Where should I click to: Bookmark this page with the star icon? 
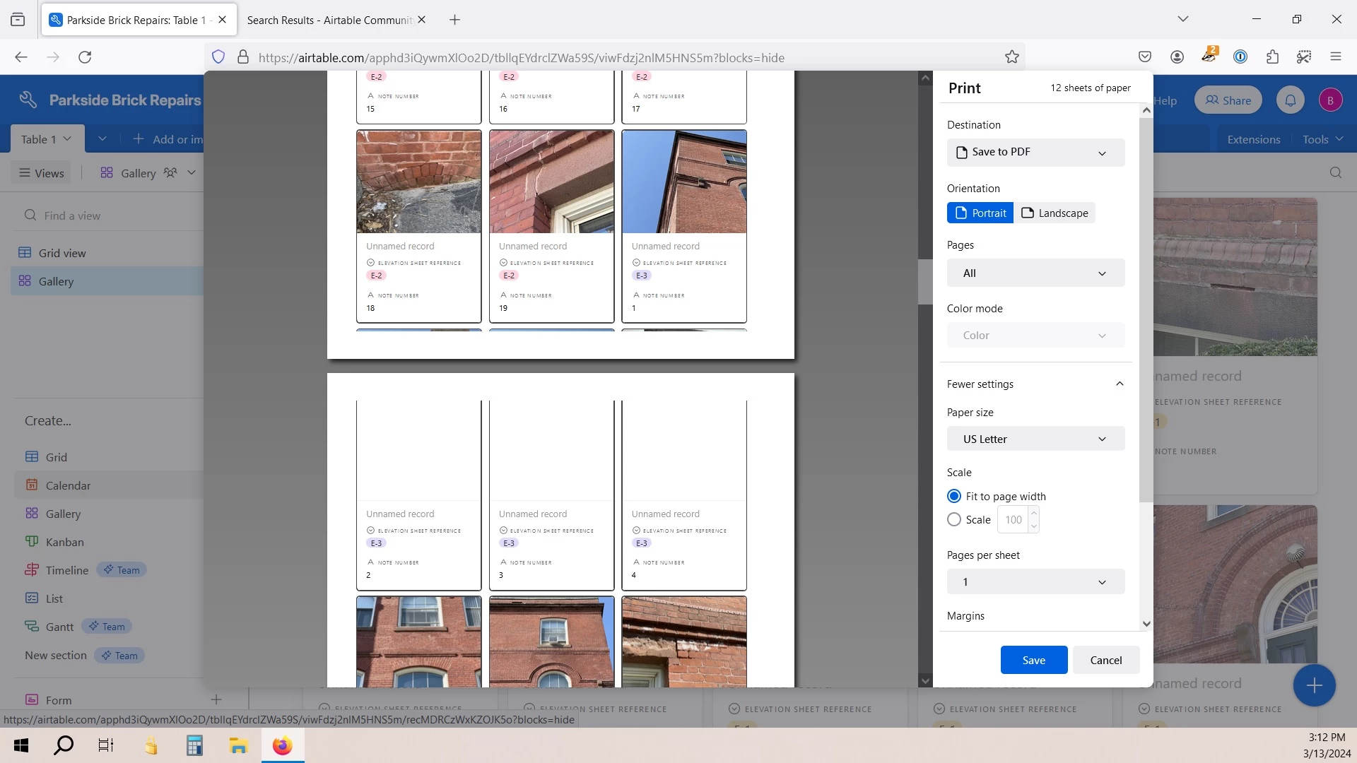coord(1011,57)
